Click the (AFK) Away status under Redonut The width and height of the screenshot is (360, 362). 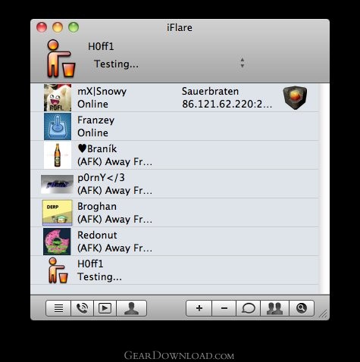[115, 248]
